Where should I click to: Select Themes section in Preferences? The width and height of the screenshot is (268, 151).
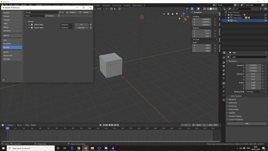click(x=12, y=16)
